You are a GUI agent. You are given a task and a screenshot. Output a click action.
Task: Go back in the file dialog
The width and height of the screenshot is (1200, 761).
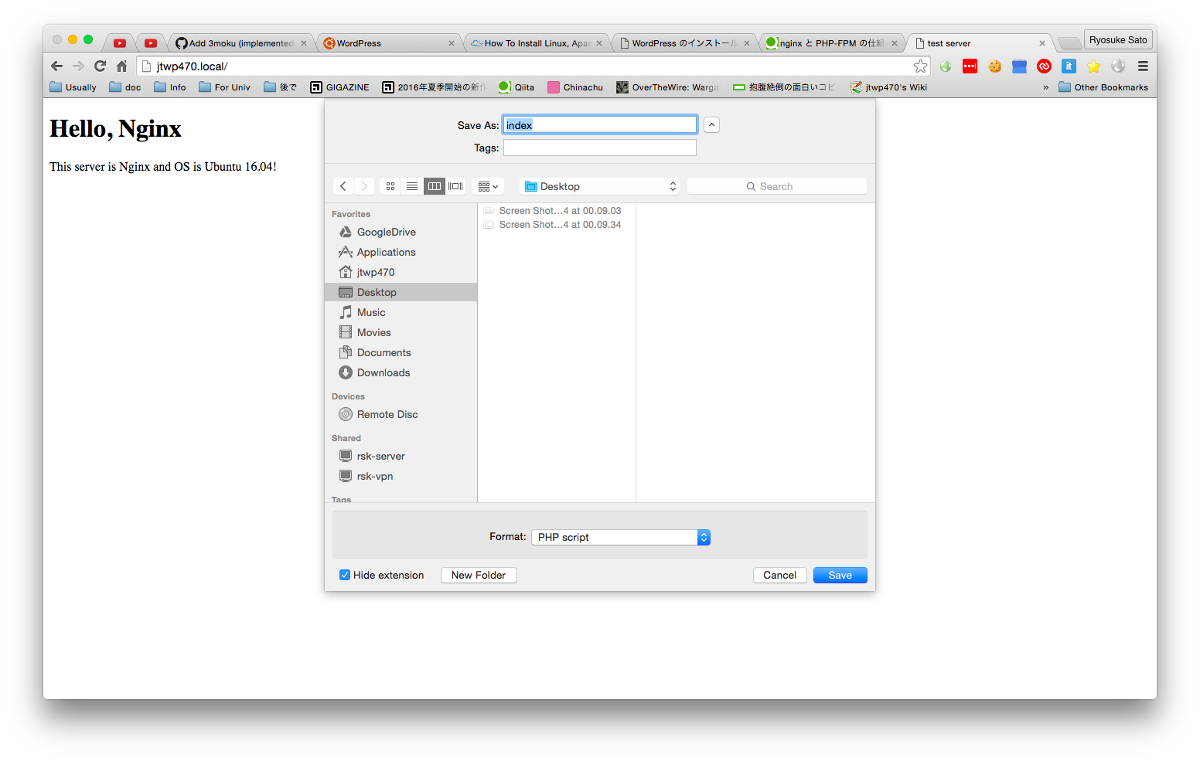(x=343, y=186)
